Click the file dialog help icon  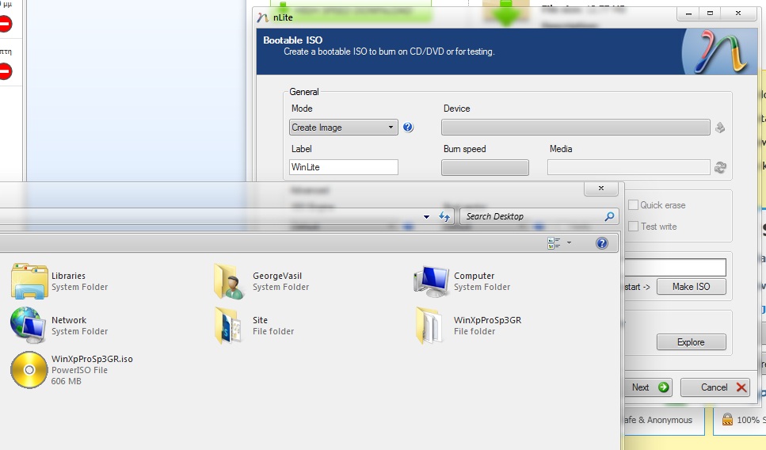click(x=602, y=243)
